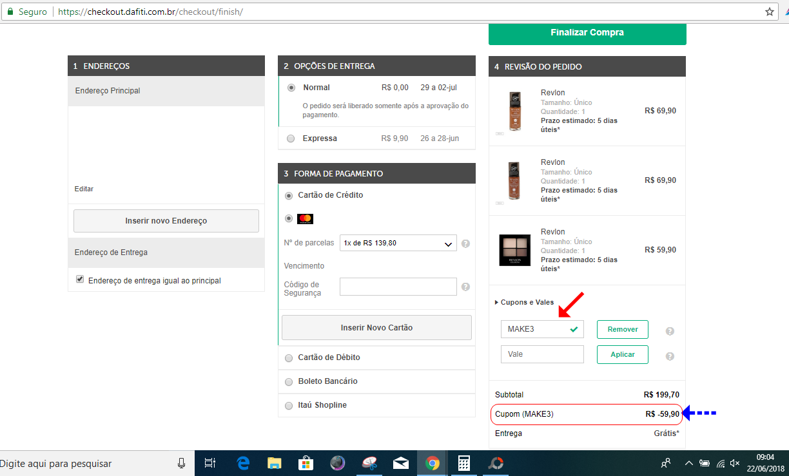
Task: Select the Normal delivery option
Action: pos(291,88)
